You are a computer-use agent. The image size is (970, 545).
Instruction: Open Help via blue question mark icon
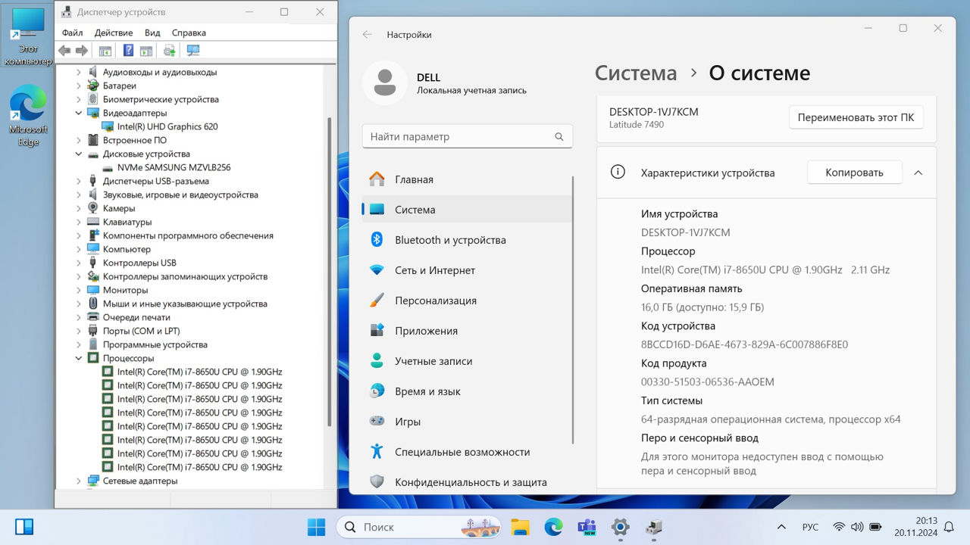click(128, 51)
